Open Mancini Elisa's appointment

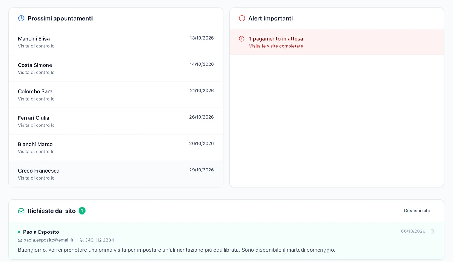coord(116,42)
